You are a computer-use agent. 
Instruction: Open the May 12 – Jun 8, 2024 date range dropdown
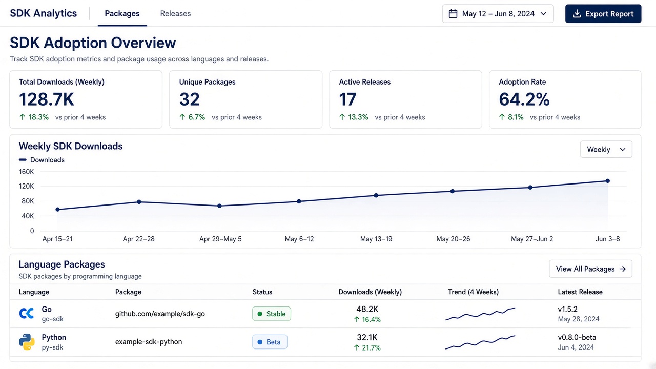498,14
